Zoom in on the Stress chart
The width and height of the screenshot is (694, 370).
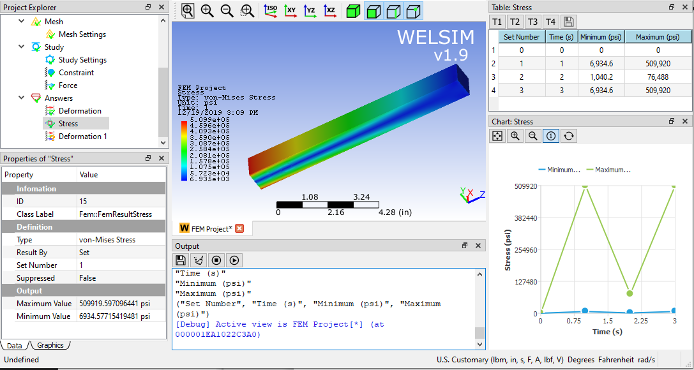tap(515, 136)
